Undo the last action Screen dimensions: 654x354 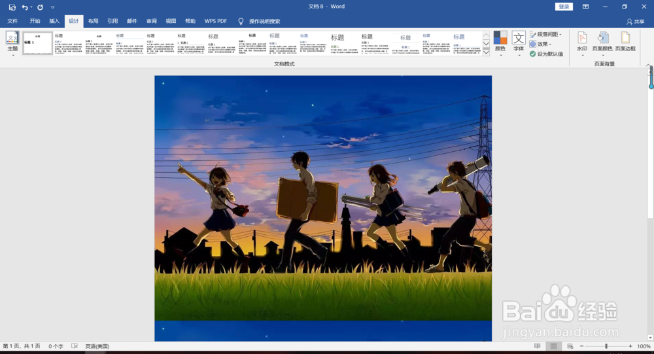click(x=25, y=7)
